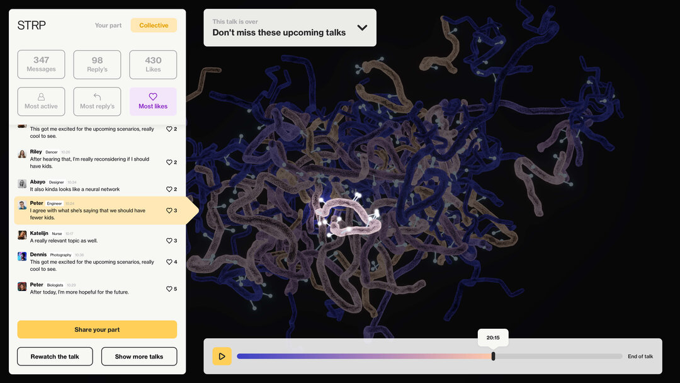
Task: Click the heart on Abayo's neural network message
Action: coord(169,189)
